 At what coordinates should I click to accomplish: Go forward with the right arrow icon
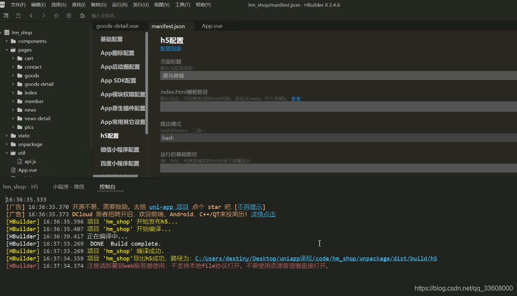[x=44, y=16]
